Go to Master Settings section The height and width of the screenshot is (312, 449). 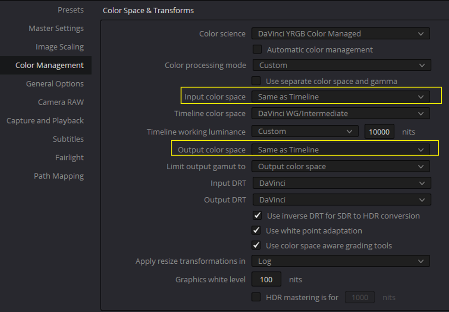point(56,28)
